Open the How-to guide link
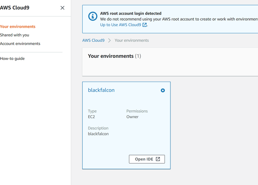Image resolution: width=258 pixels, height=185 pixels. point(12,59)
